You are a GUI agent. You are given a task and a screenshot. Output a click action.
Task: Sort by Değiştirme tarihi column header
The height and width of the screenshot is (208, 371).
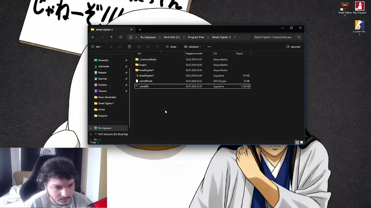click(x=199, y=53)
